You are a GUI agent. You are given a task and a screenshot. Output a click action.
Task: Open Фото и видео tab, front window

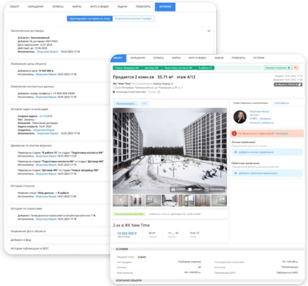click(198, 58)
